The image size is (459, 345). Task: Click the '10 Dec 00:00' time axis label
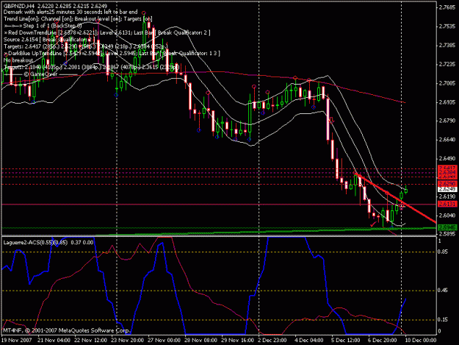(x=421, y=340)
